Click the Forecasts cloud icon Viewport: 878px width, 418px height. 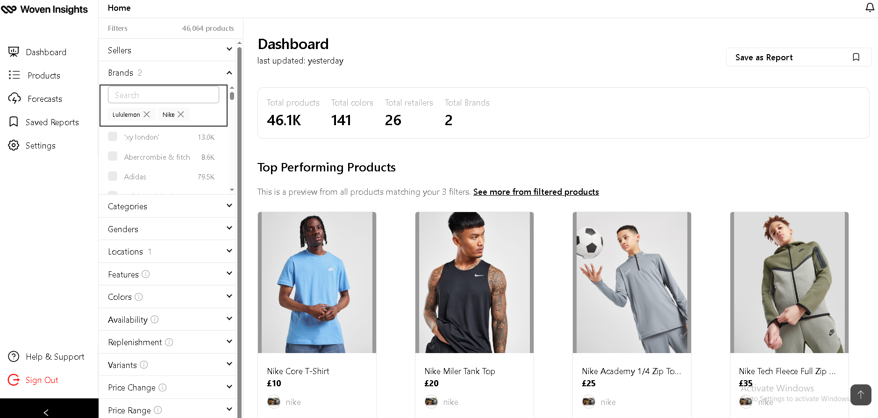[14, 98]
